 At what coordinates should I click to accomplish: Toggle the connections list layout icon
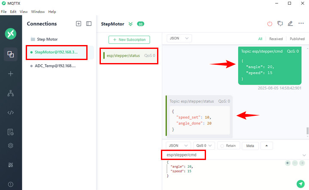(x=89, y=24)
